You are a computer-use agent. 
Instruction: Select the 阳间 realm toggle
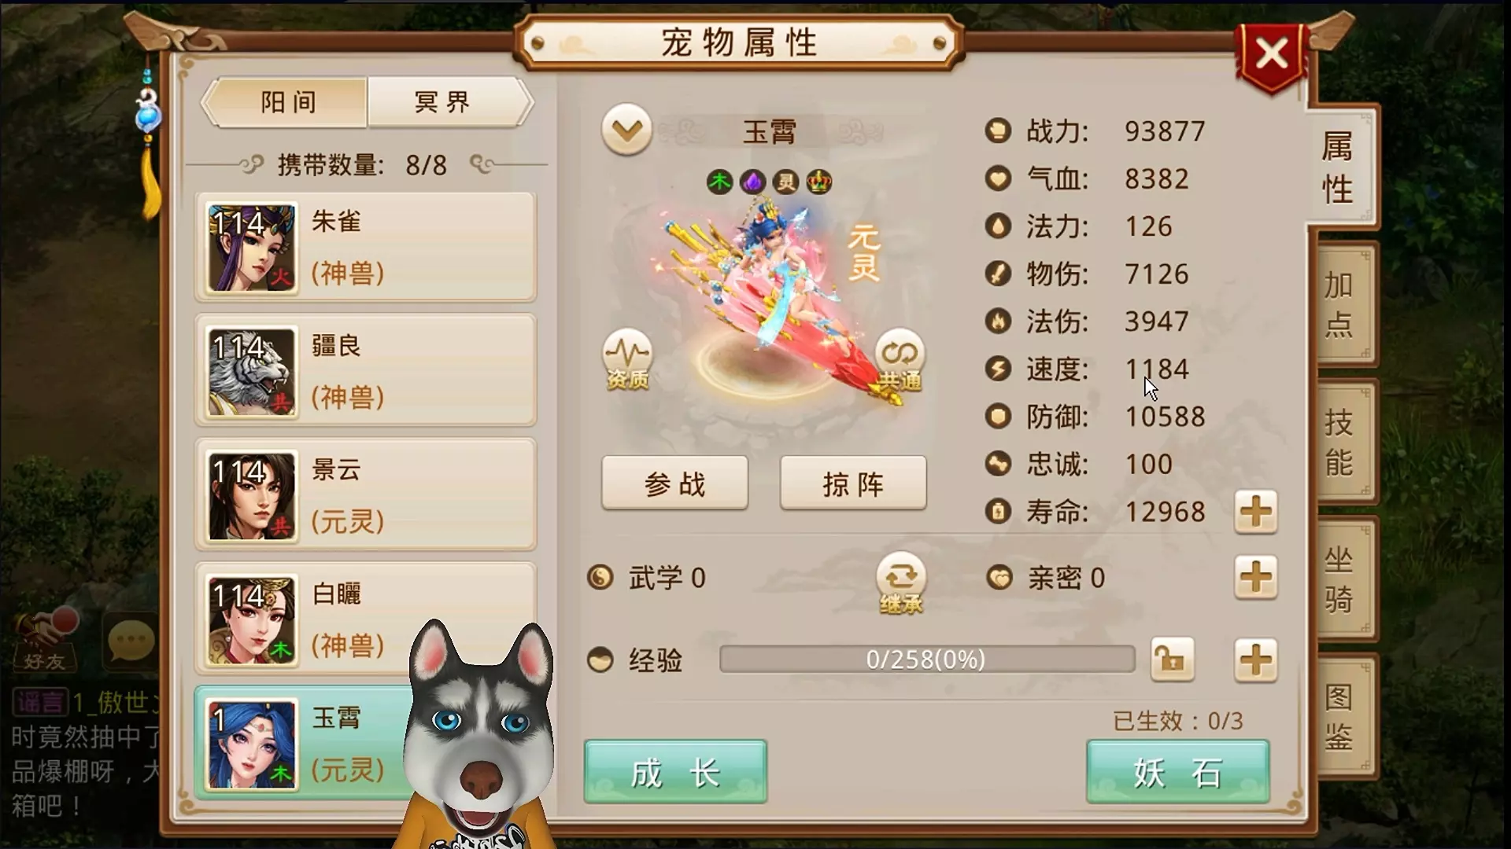tap(286, 101)
